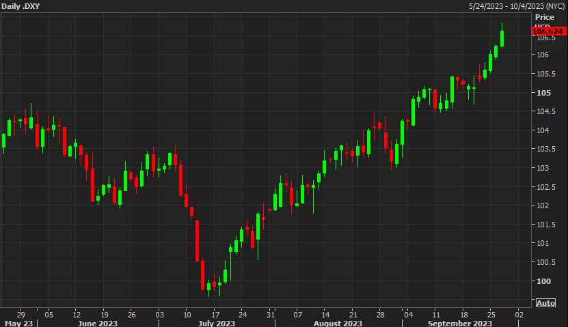Click the 10 date tick label in July
Image resolution: width=568 pixels, height=327 pixels.
pos(187,314)
